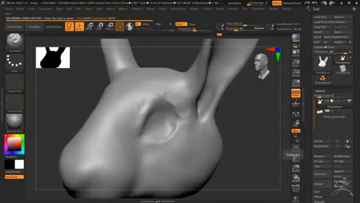Adjust the Draw Size slider
The height and width of the screenshot is (203, 360).
coord(245,29)
